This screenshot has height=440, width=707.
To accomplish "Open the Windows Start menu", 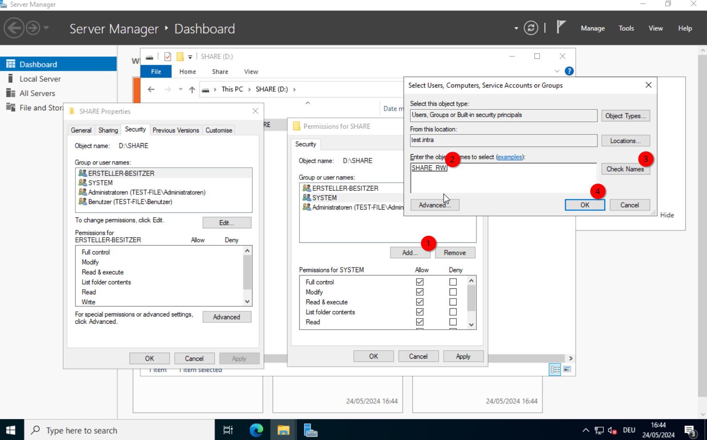I will [x=12, y=430].
